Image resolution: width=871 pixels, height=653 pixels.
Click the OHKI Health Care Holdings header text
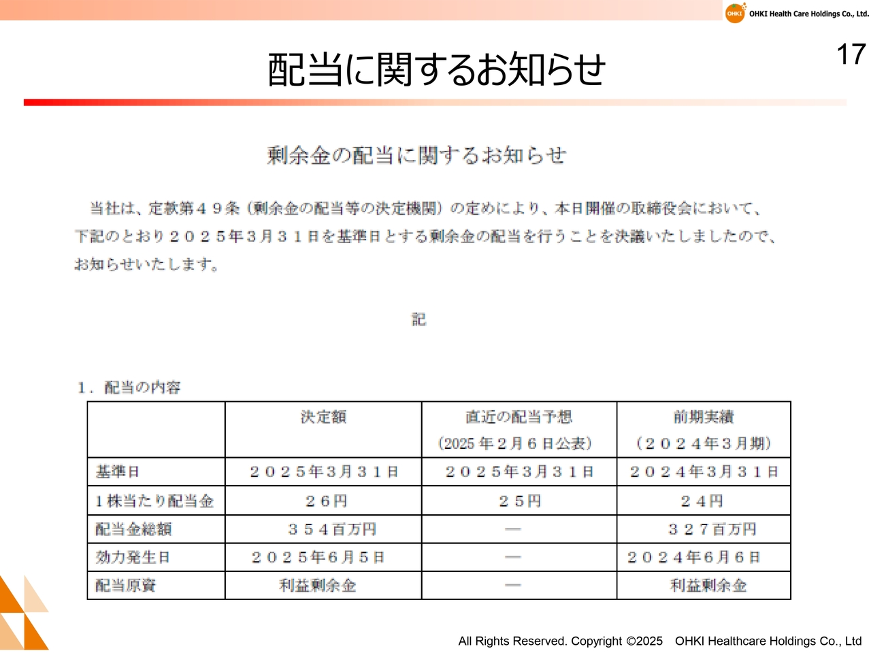809,14
